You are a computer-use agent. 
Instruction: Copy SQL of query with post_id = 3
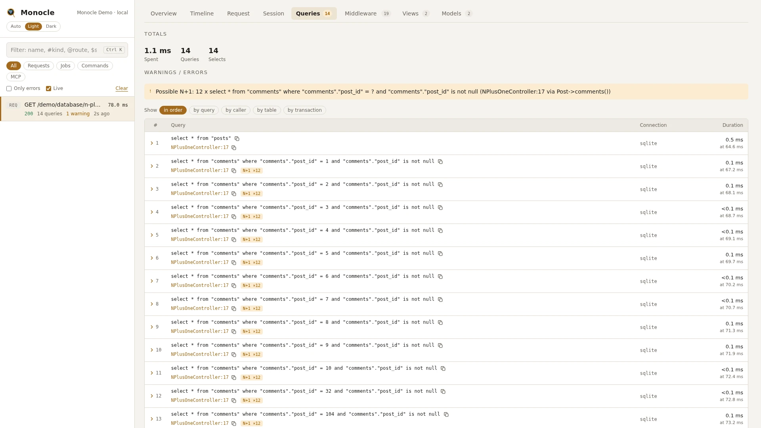[440, 208]
